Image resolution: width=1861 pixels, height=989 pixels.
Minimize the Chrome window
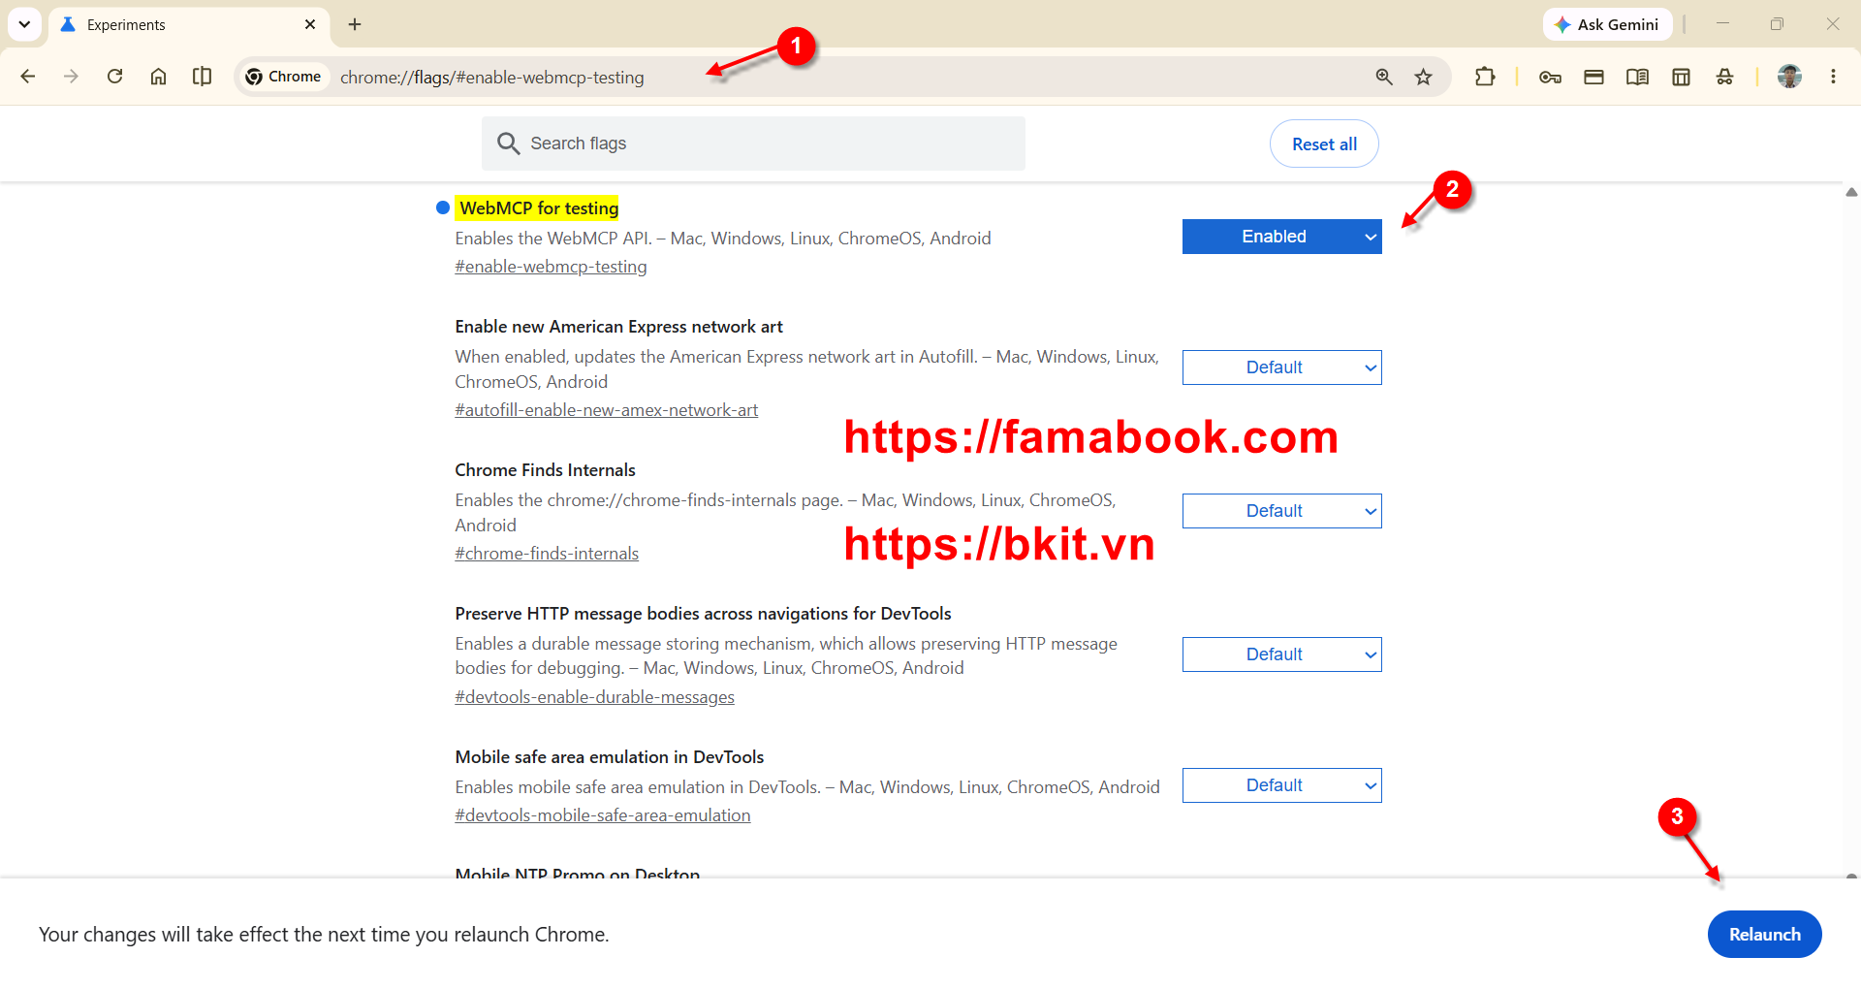tap(1722, 24)
